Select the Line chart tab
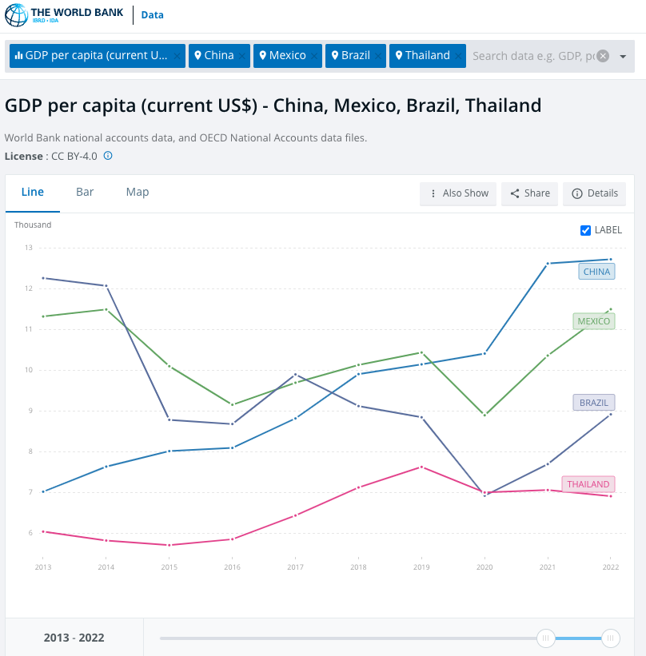This screenshot has height=656, width=646. coord(33,193)
